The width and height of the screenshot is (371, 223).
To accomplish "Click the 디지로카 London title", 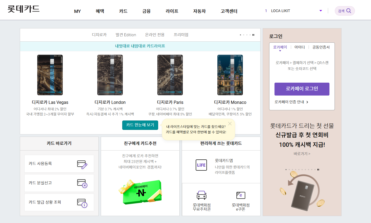I will [x=110, y=102].
